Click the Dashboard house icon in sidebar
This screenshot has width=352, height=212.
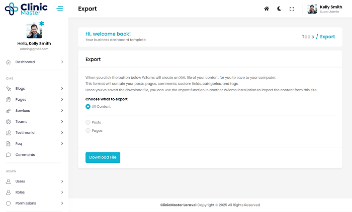[9, 62]
